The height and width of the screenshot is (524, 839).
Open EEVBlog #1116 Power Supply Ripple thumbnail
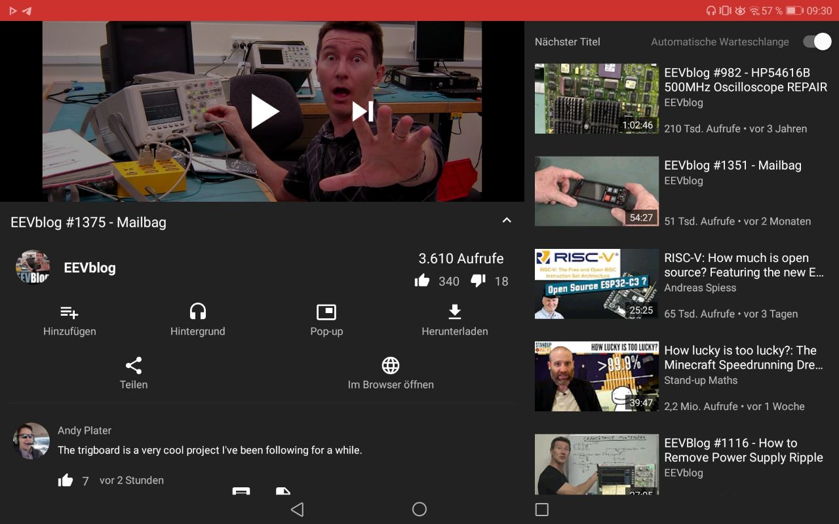click(596, 464)
